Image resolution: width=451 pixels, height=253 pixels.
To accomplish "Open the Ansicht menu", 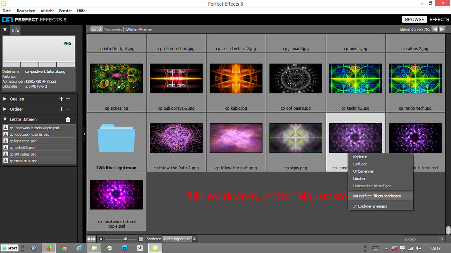I will tap(47, 11).
